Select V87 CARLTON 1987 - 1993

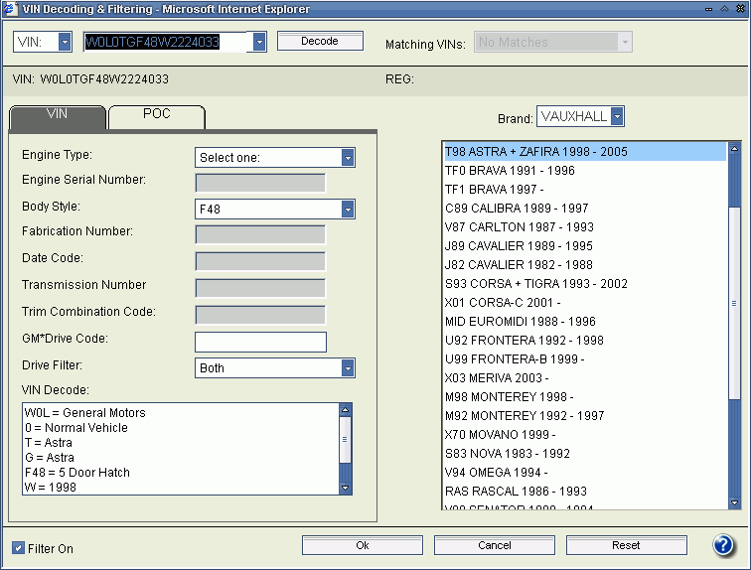click(585, 226)
